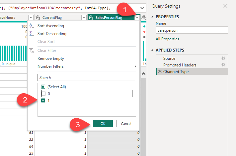Image resolution: width=236 pixels, height=156 pixels.
Task: Select Remove Empty from filter menu
Action: click(x=51, y=58)
